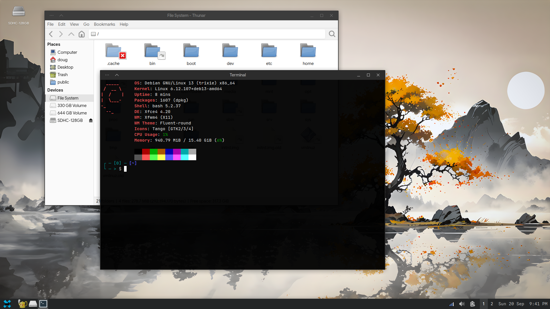
Task: Open the Bookmarks menu
Action: pos(104,24)
